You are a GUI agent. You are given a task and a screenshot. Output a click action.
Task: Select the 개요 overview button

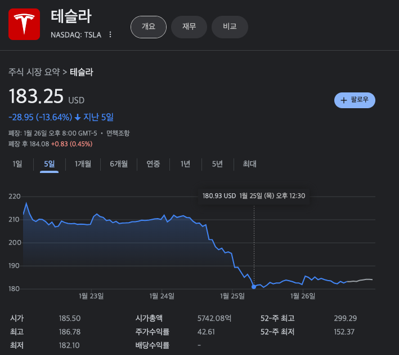pos(149,26)
